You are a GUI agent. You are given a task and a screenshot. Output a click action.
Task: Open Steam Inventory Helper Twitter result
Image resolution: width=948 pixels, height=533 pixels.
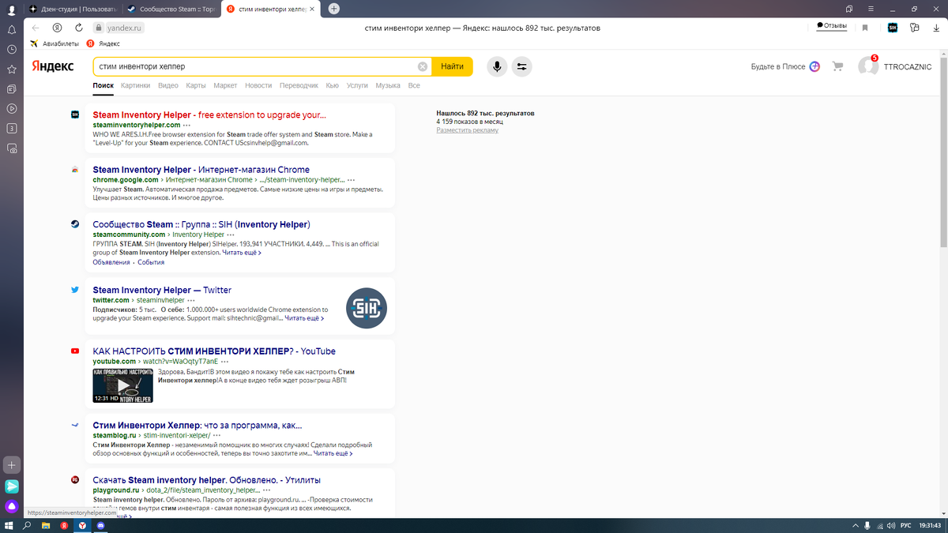[x=162, y=290]
